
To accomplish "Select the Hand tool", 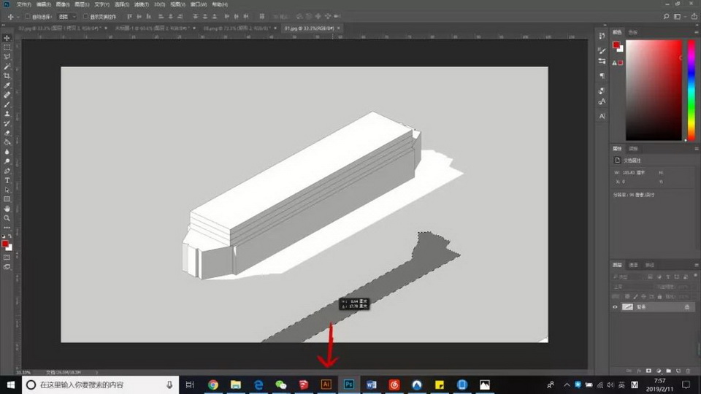I will click(7, 209).
